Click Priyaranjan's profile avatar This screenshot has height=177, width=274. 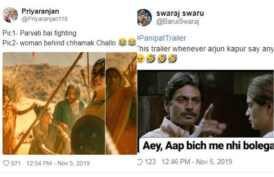pos(11,15)
